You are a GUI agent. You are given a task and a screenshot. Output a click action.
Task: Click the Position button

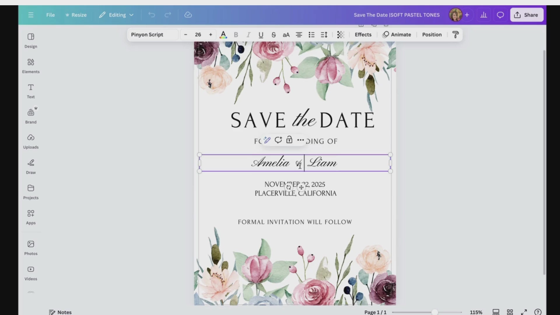pos(432,35)
